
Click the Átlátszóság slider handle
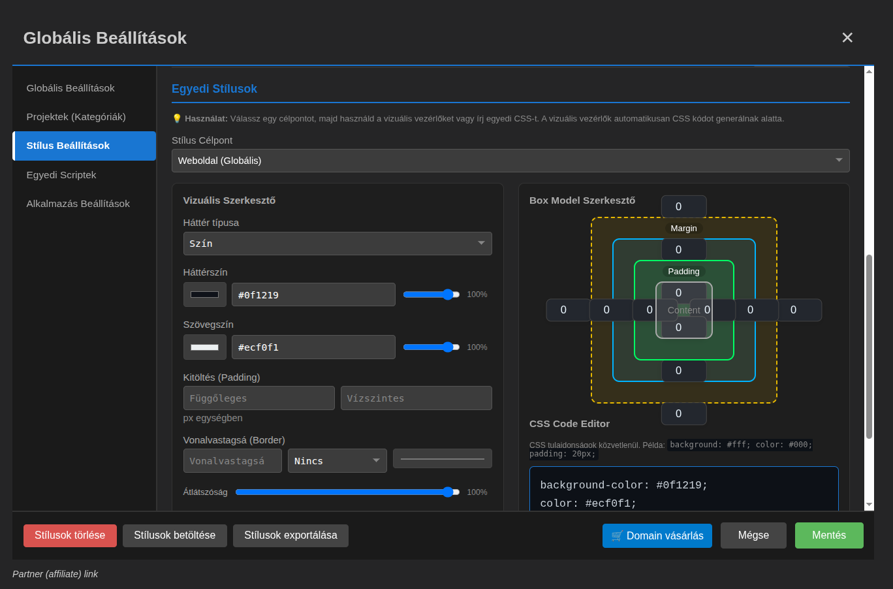(x=448, y=492)
